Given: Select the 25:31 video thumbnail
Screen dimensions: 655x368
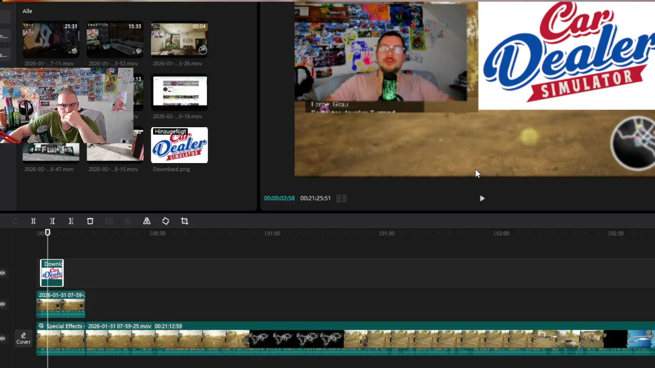Looking at the screenshot, I should [x=51, y=39].
